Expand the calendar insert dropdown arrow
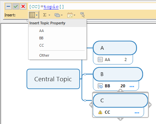This screenshot has height=124, width=156. pyautogui.click(x=75, y=15)
